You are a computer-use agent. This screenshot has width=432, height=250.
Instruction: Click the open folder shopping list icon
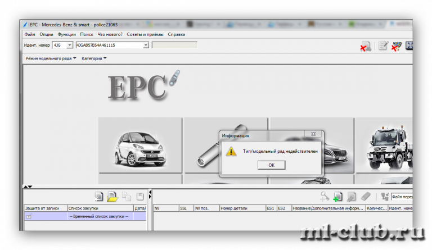click(x=112, y=197)
